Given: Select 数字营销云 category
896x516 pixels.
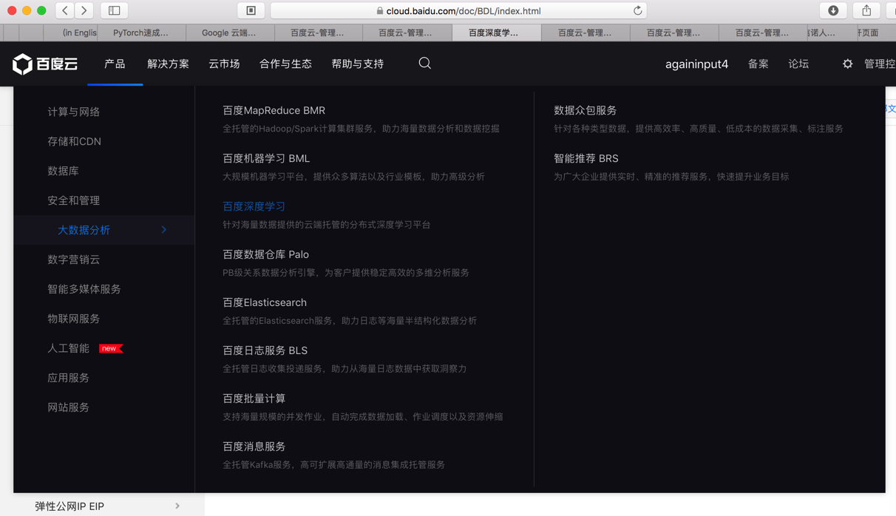Looking at the screenshot, I should pos(74,259).
